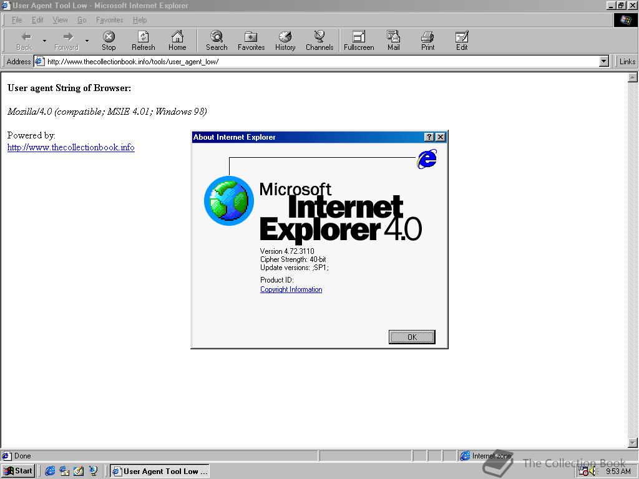Screen dimensions: 639x479
Task: Click the Cipher Strength: 40-bit line
Action: (293, 259)
